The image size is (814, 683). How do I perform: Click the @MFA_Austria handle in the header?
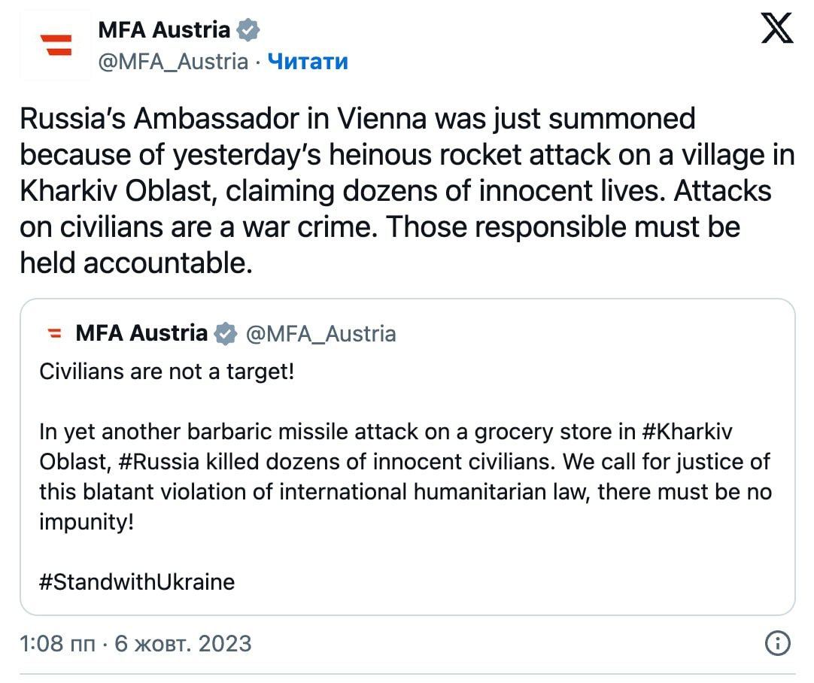point(173,61)
